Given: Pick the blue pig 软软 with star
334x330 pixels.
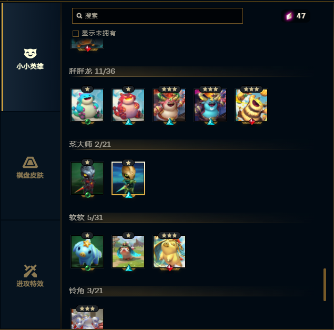Looking at the screenshot, I should [x=87, y=252].
